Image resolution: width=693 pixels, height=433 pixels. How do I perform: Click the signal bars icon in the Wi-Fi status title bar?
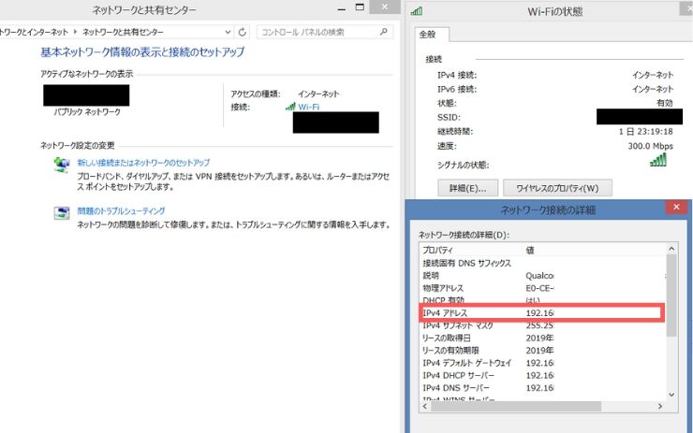(417, 11)
